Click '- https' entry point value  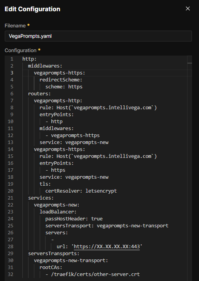coord(56,170)
